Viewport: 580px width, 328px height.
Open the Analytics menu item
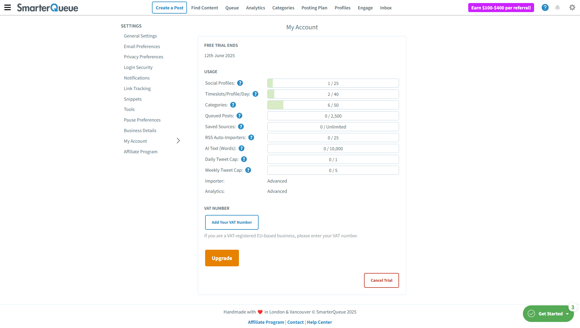(x=255, y=8)
